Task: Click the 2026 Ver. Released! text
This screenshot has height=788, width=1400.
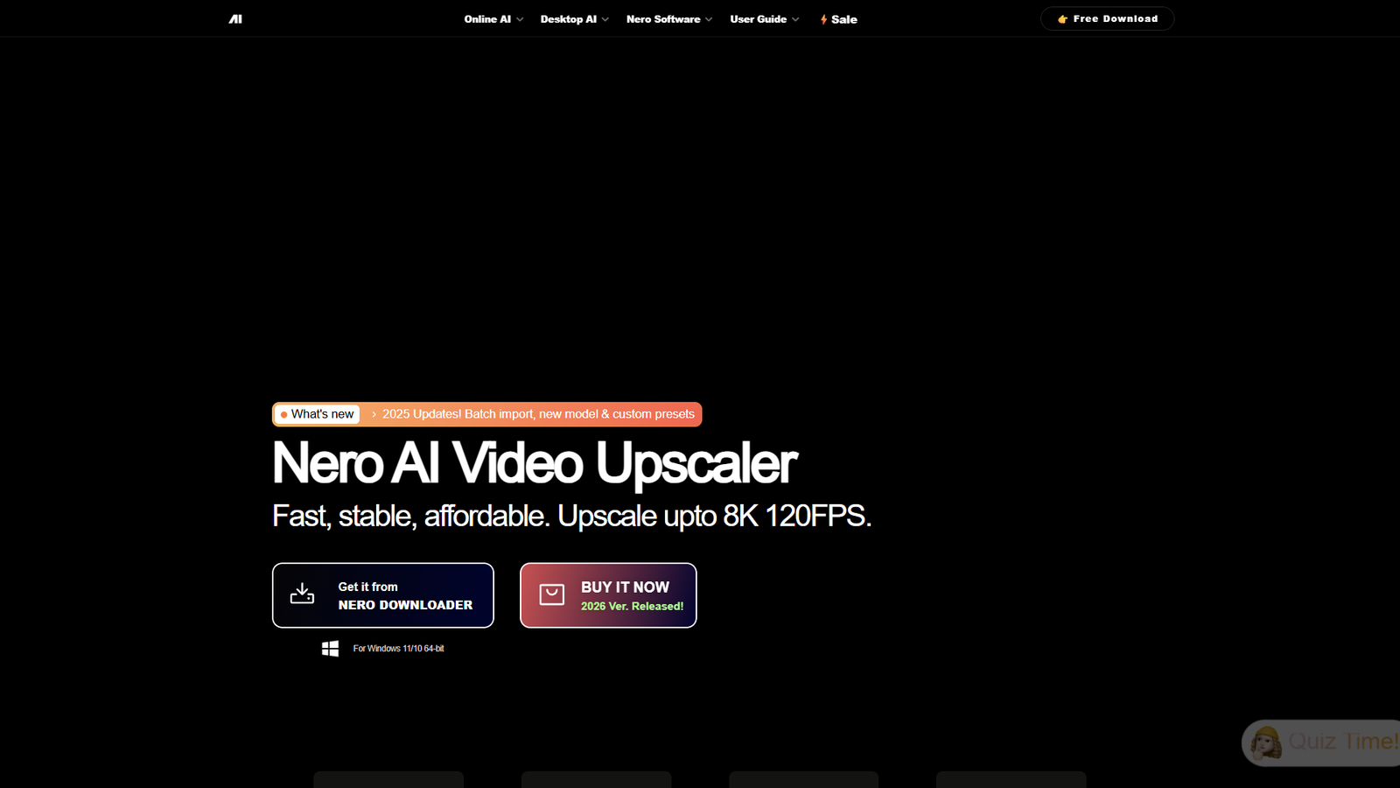Action: pyautogui.click(x=632, y=606)
